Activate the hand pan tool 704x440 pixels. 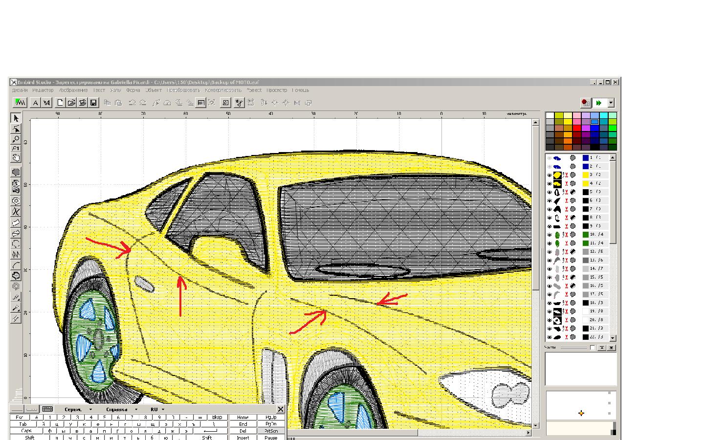tap(16, 158)
